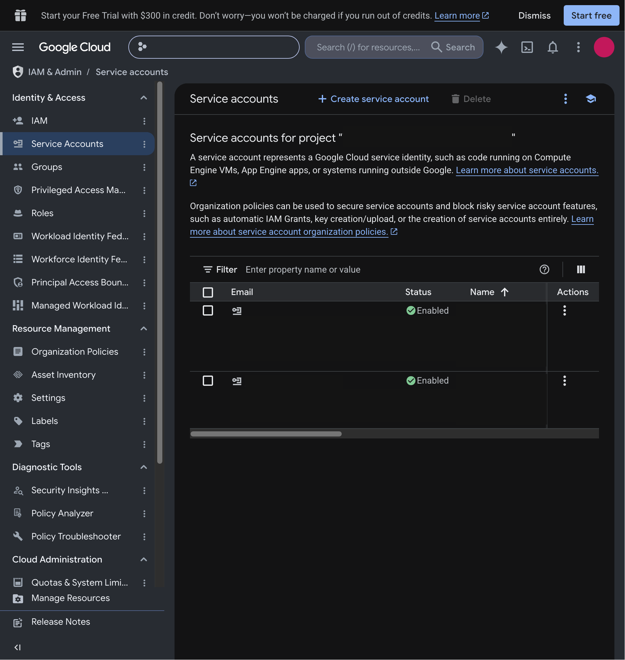Open options dots next to Asset Inventory
The height and width of the screenshot is (660, 625).
(x=144, y=375)
